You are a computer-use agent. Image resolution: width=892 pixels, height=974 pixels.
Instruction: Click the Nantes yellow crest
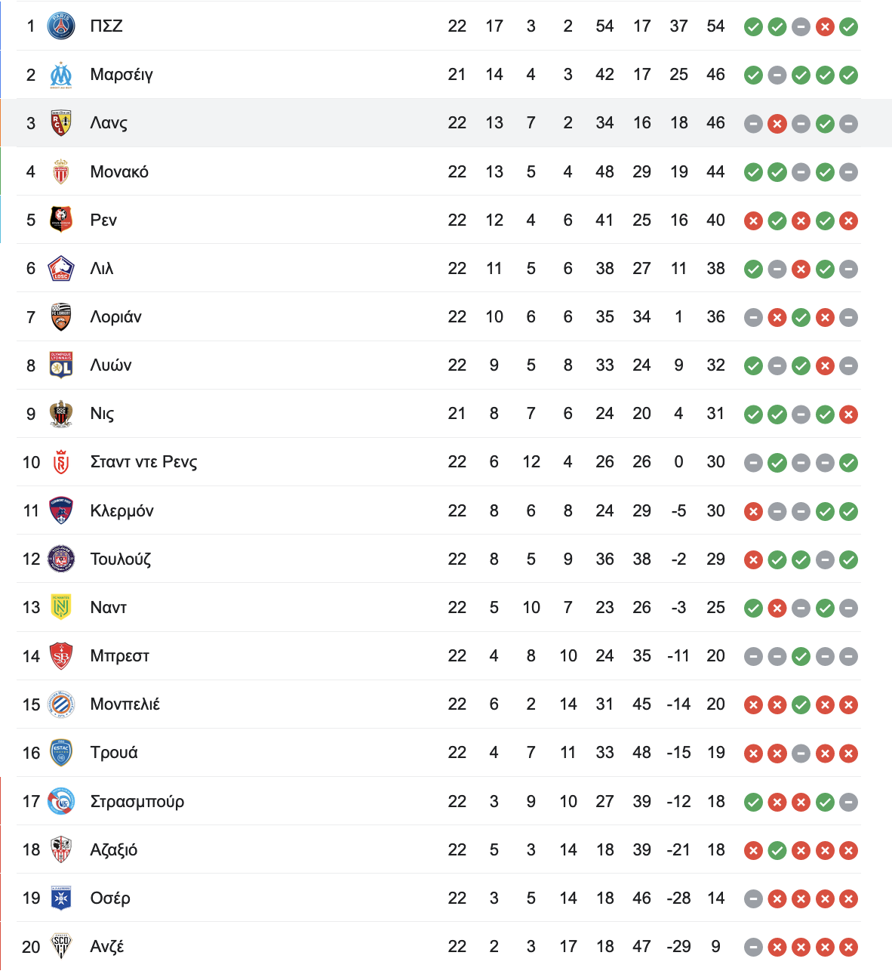tap(61, 607)
